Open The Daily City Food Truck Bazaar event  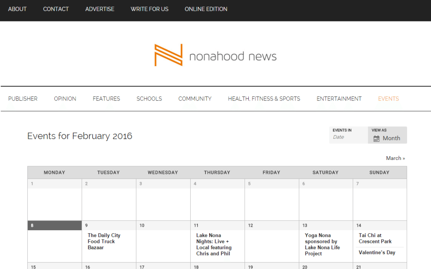(104, 241)
